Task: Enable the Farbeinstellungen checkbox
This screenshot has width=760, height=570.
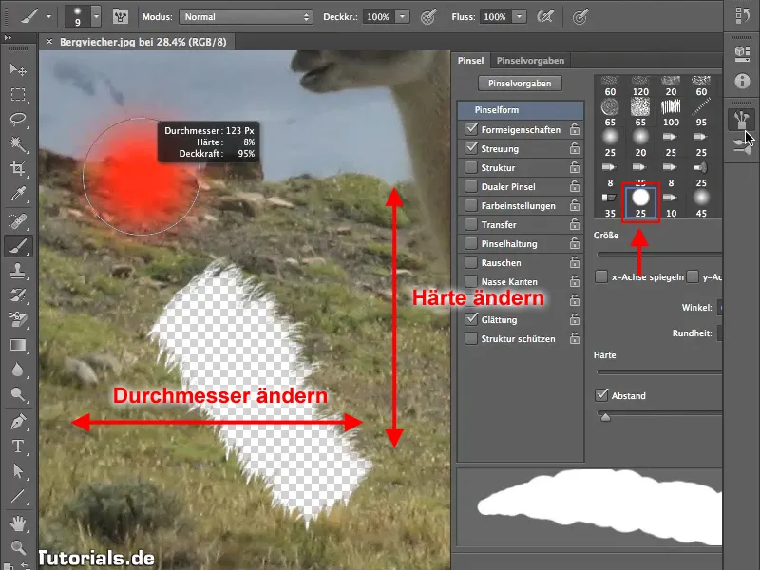Action: coord(471,205)
